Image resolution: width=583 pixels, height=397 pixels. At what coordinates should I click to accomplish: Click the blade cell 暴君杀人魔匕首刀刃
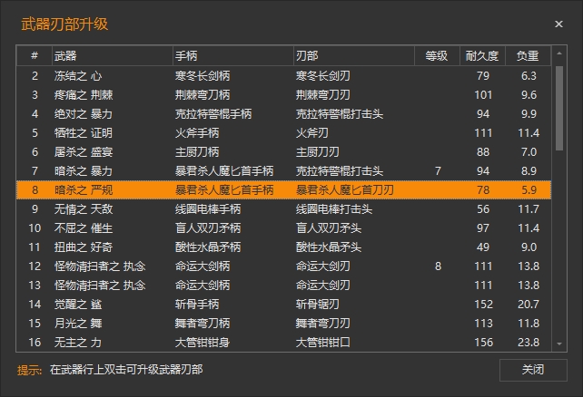click(x=345, y=190)
